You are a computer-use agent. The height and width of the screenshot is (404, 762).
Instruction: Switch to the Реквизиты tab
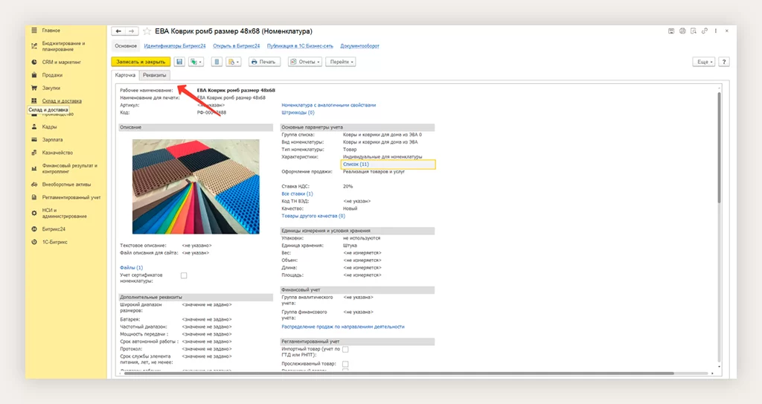155,75
